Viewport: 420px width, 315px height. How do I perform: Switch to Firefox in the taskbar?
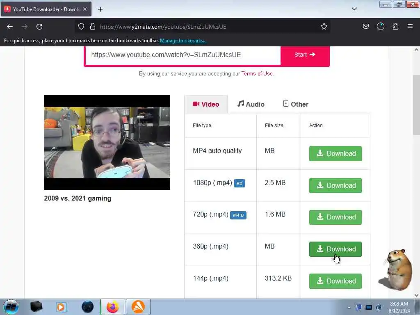pos(113,307)
